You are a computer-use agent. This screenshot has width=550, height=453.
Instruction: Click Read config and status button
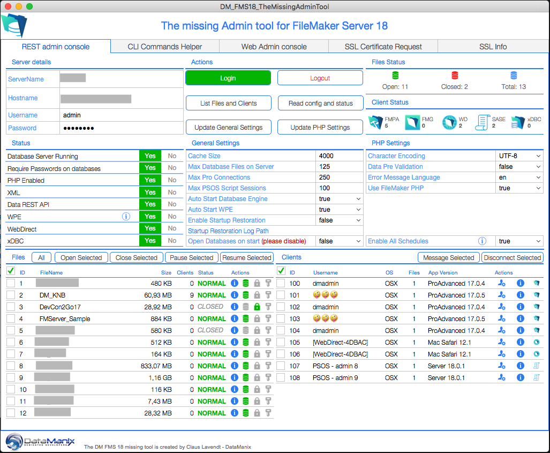[x=321, y=103]
